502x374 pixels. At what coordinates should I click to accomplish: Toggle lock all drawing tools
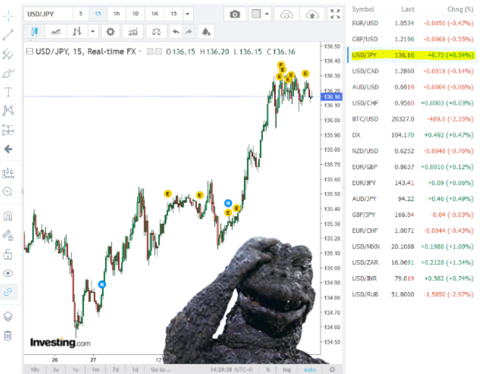point(8,254)
